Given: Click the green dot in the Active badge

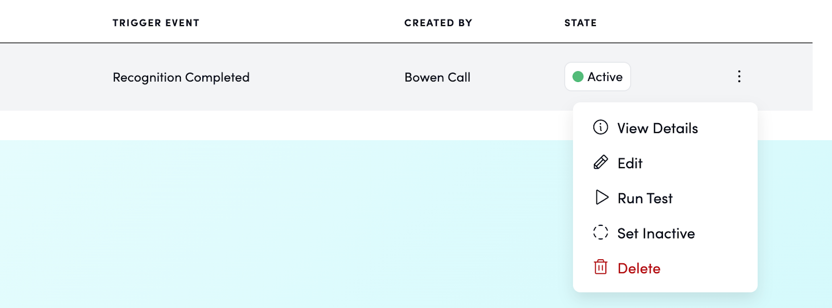Looking at the screenshot, I should pos(578,77).
